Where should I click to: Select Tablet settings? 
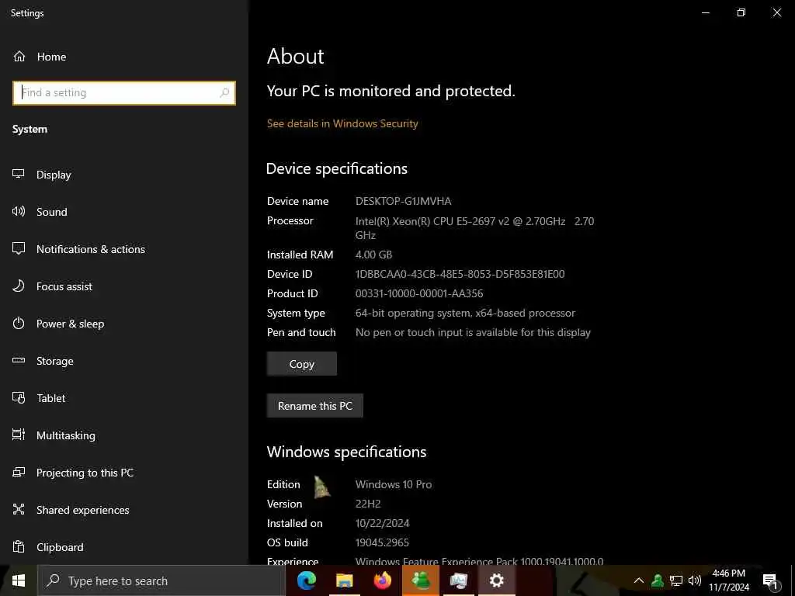50,398
